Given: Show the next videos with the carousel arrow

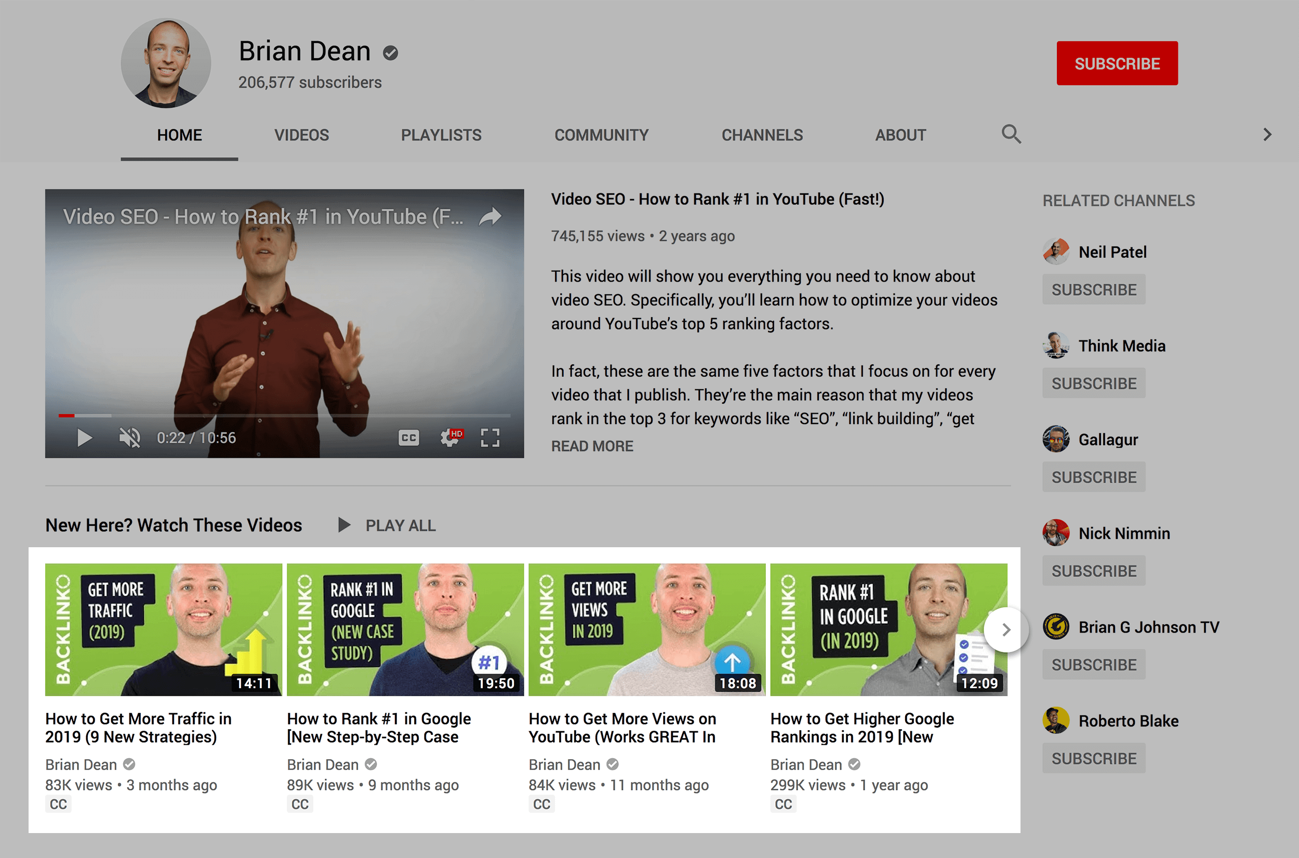Looking at the screenshot, I should [x=1006, y=630].
